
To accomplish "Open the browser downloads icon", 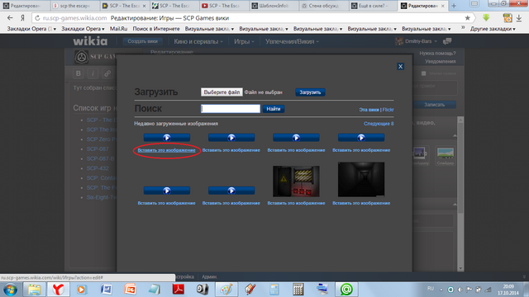I will (519, 18).
